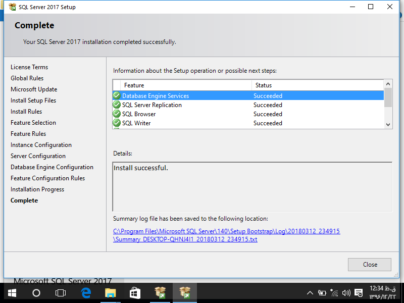This screenshot has width=404, height=303.
Task: Open Microsoft Edge from the taskbar
Action: pos(86,292)
